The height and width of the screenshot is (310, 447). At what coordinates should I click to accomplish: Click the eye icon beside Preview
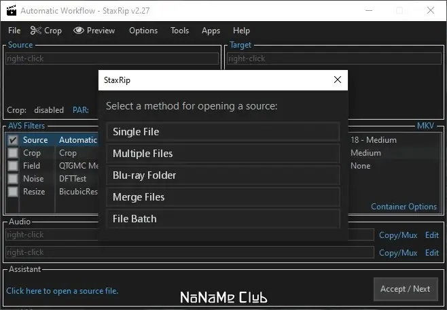click(79, 30)
